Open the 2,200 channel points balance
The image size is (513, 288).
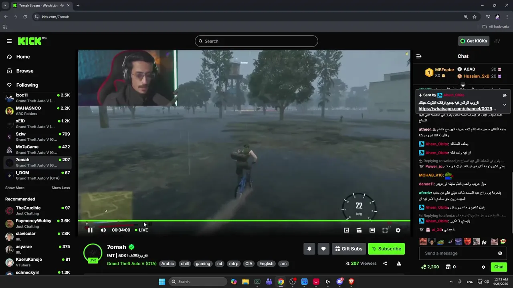(430, 267)
